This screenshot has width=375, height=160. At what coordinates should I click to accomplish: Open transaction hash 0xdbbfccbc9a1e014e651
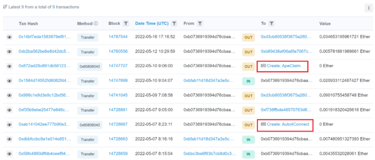(x=45, y=139)
